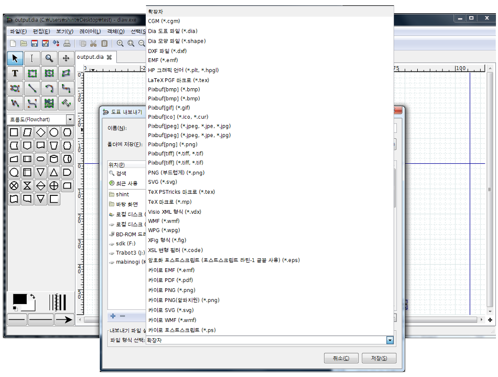Open the 레이어(L) menu
498x377 pixels.
[90, 32]
